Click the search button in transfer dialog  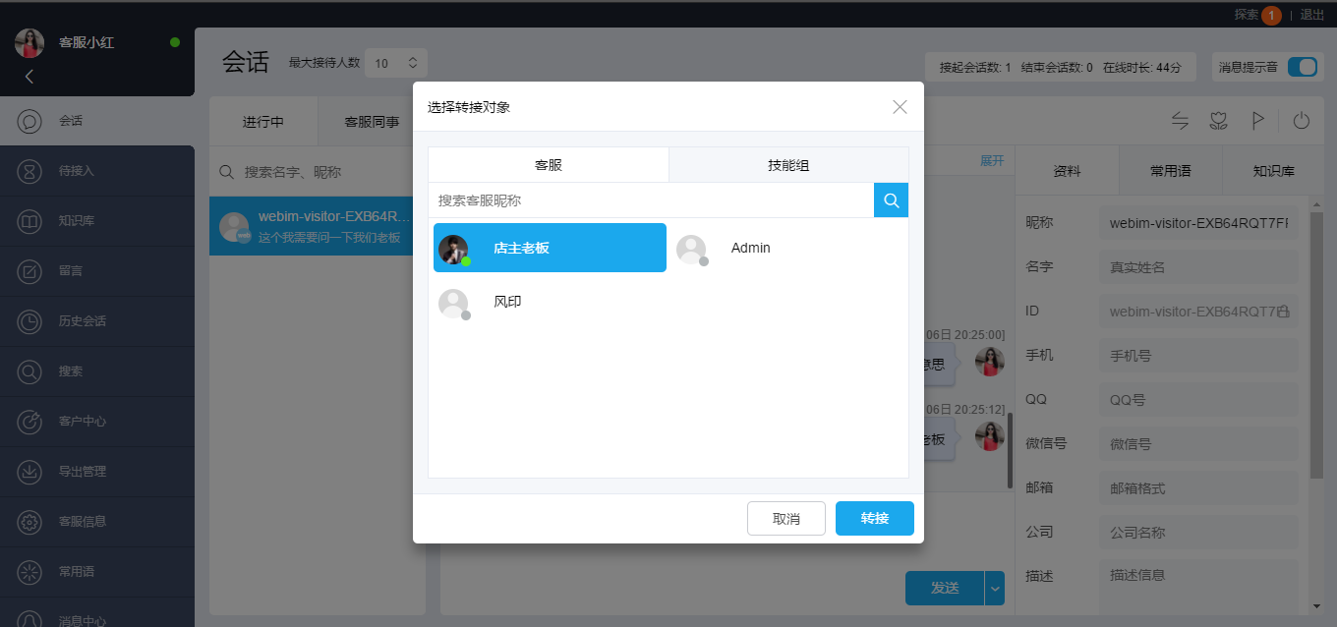[891, 200]
